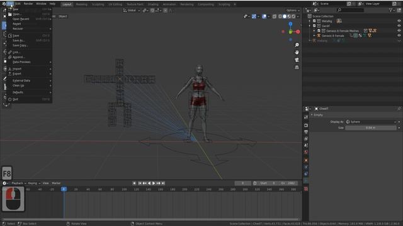
Task: Select rendered viewport shading mode
Action: (293, 16)
